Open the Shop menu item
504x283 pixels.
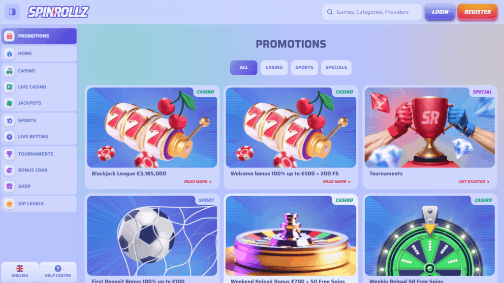(39, 186)
